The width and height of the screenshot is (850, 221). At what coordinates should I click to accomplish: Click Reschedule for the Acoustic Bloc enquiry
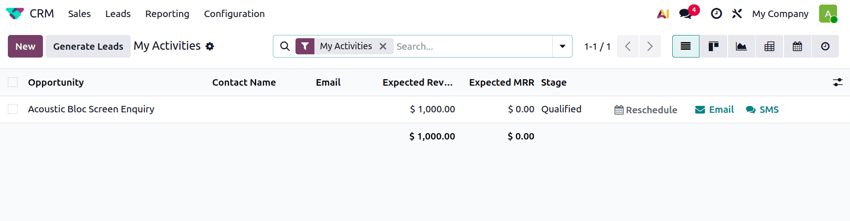click(646, 110)
